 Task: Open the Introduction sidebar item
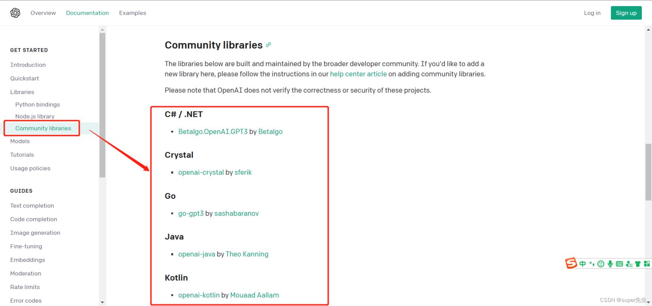click(x=28, y=65)
